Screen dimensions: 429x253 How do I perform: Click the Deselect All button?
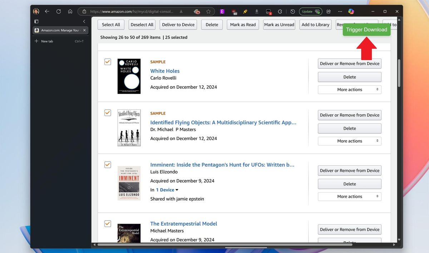coord(142,25)
